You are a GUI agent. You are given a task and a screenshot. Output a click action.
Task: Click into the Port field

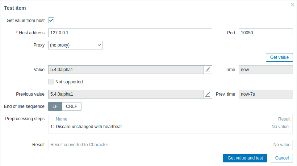(265, 33)
